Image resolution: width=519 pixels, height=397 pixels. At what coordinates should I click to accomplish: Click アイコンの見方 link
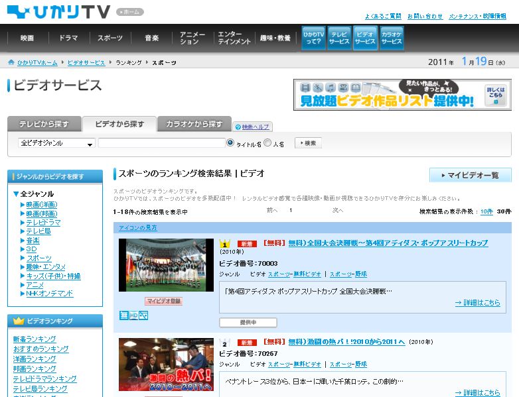137,228
